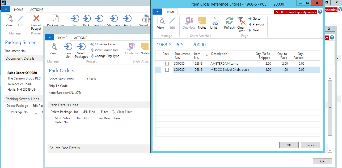
Task: Click vertical scrollbar thumb on right
Action: coord(330,108)
